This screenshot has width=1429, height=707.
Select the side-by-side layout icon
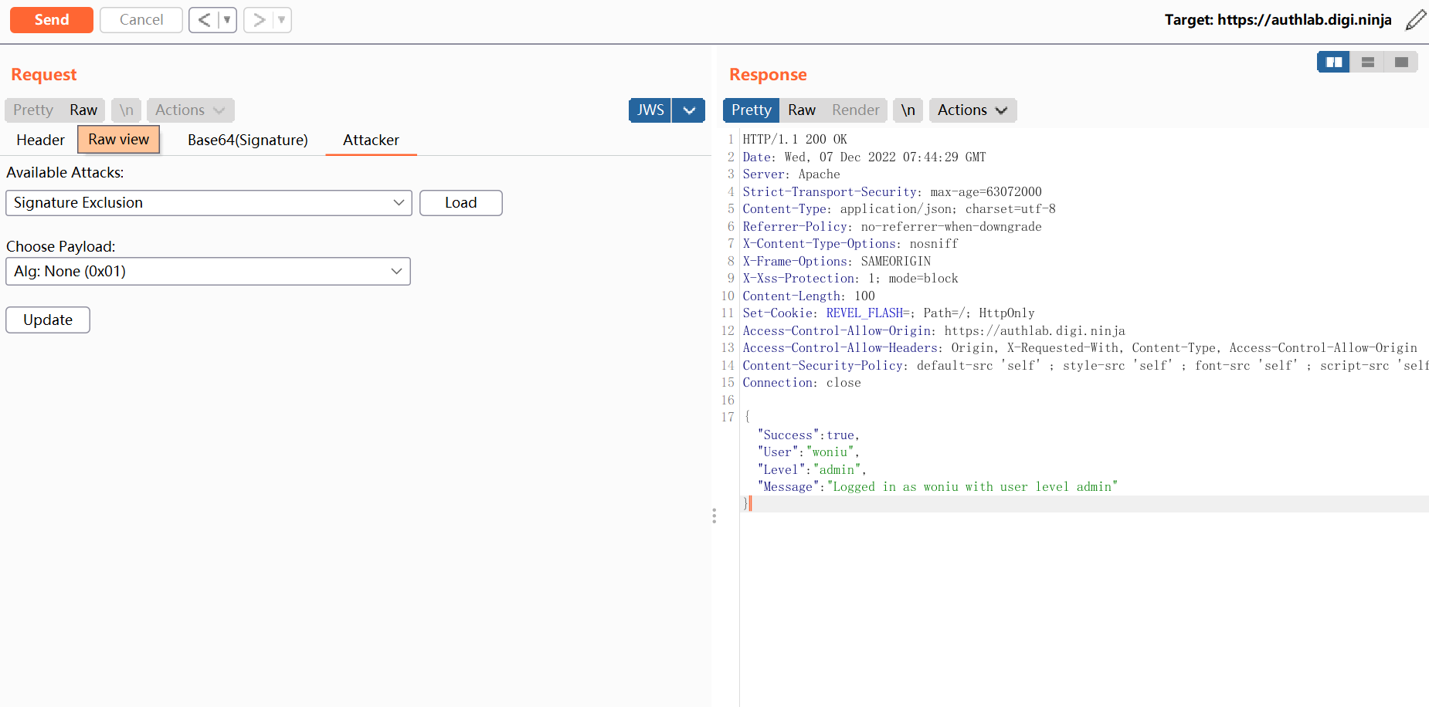pyautogui.click(x=1334, y=62)
